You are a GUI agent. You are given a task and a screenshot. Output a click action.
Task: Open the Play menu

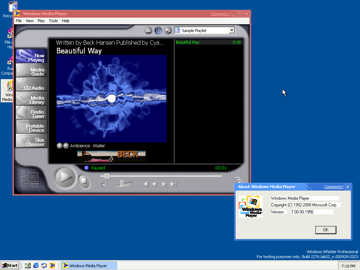pos(41,21)
